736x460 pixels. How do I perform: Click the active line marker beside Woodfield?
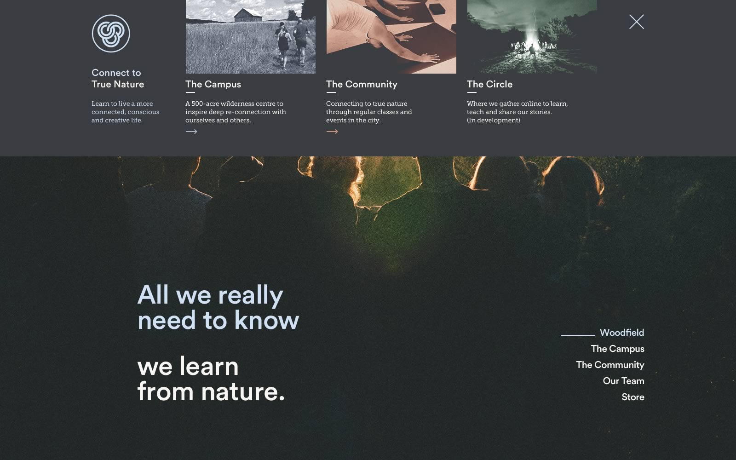click(x=578, y=335)
